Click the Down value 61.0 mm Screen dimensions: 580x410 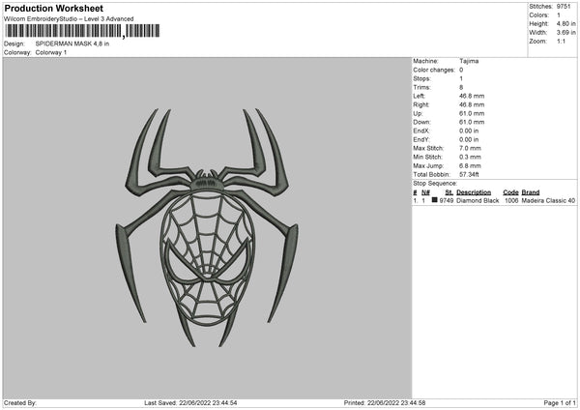pyautogui.click(x=472, y=122)
